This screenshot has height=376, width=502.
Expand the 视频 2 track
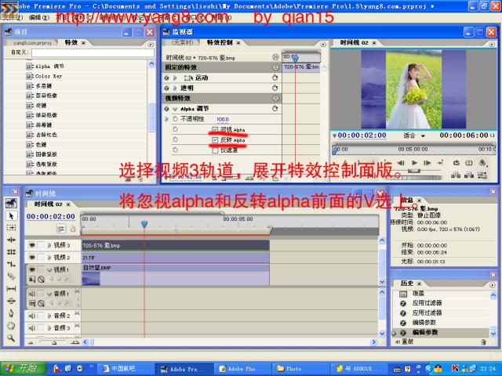tap(49, 258)
